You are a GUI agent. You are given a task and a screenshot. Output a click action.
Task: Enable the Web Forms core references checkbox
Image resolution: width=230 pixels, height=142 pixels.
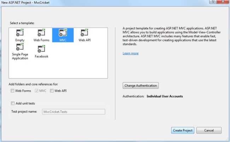coord(12,91)
